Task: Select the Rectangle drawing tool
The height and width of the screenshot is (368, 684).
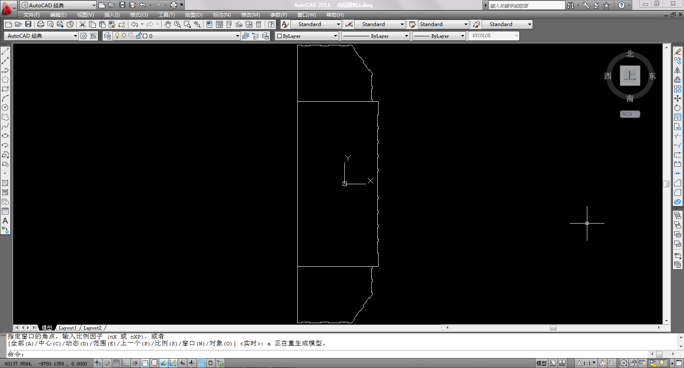Action: 5,89
